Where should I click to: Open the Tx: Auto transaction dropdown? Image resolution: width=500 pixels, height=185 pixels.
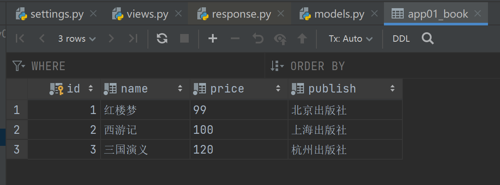point(350,39)
